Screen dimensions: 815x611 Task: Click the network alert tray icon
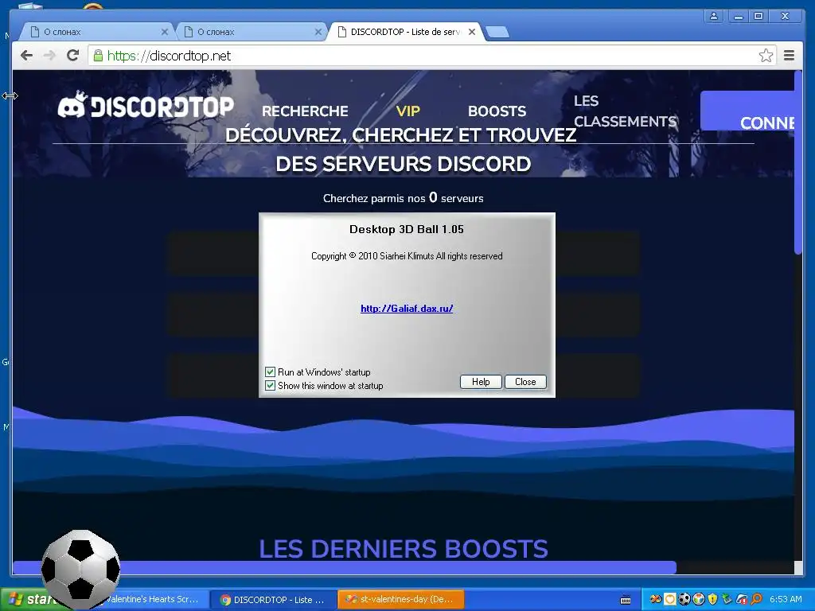[741, 600]
